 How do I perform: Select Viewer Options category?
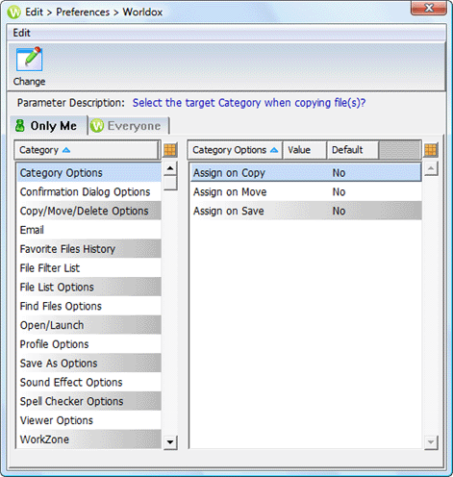point(88,420)
